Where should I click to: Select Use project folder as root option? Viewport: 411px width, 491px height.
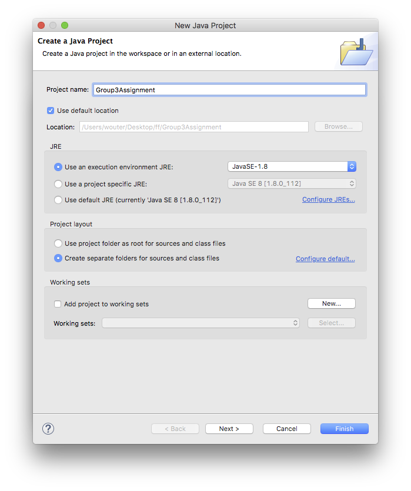58,243
